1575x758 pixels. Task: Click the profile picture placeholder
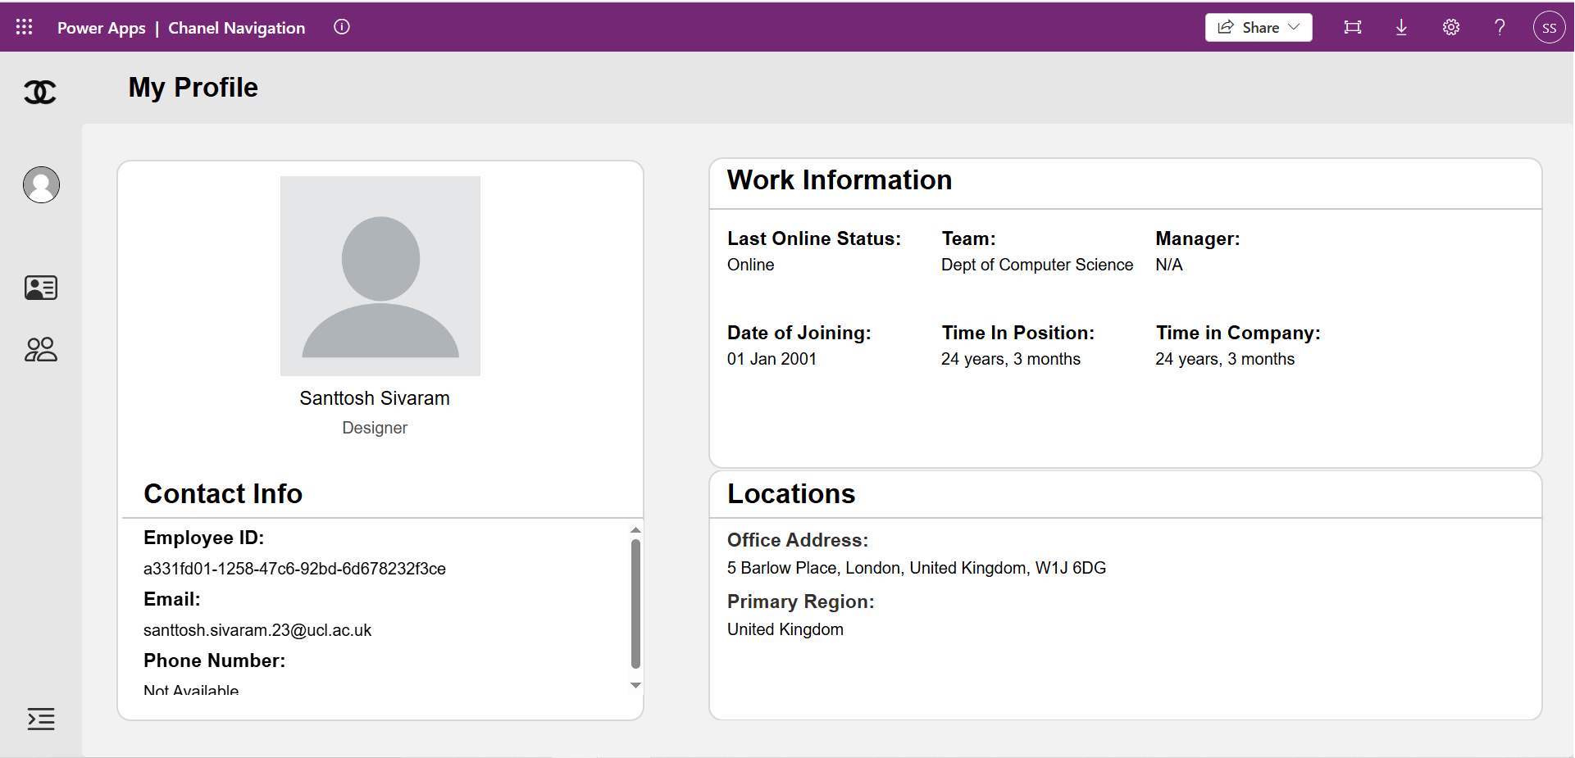coord(380,276)
